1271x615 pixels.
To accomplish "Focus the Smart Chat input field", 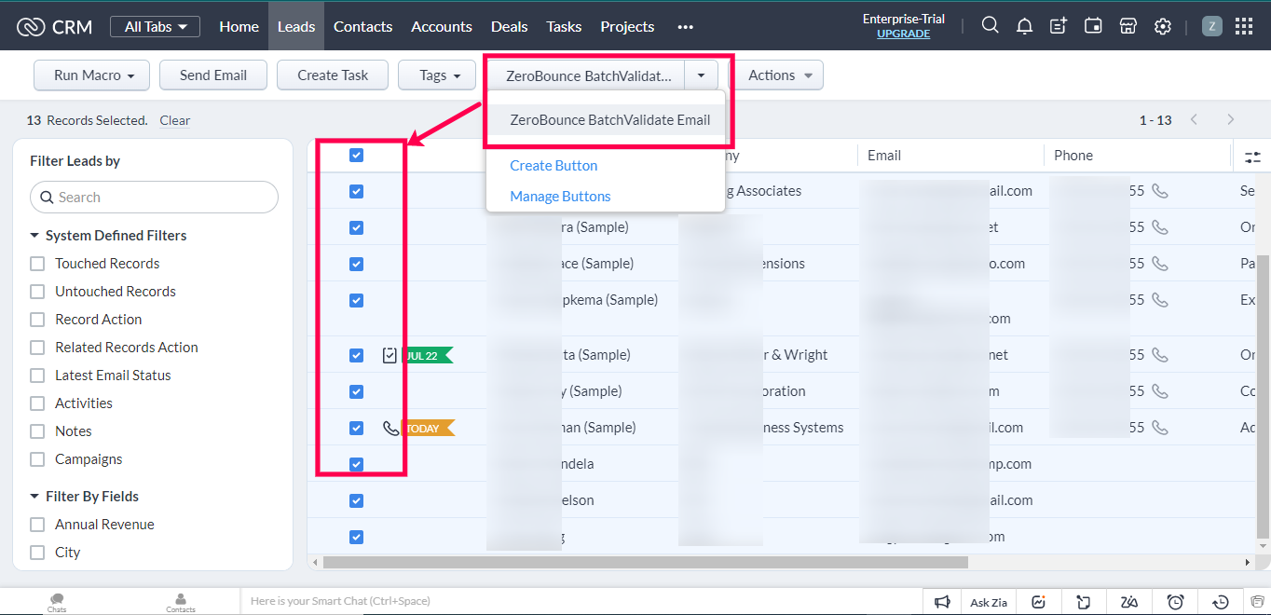I will 581,601.
